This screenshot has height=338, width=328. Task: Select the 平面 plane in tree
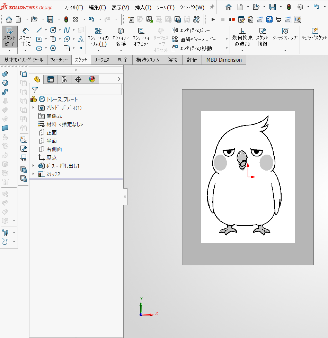click(52, 141)
